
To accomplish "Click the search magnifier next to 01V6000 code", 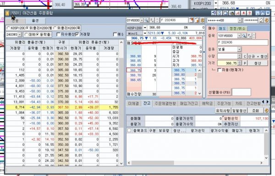I will point(146,20).
